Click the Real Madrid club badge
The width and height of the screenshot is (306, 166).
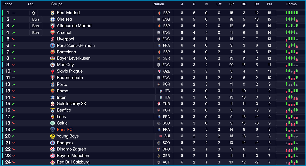[x=52, y=13]
